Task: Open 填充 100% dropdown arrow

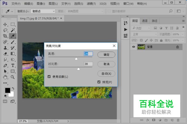Action: point(183,40)
